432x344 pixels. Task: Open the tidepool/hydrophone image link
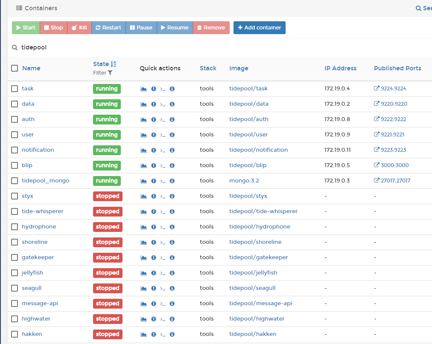[260, 226]
